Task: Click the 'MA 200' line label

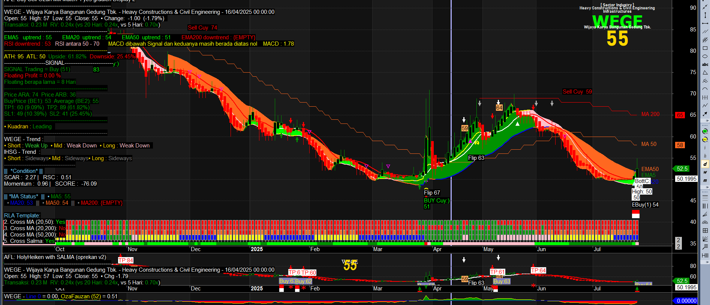Action: (x=650, y=114)
